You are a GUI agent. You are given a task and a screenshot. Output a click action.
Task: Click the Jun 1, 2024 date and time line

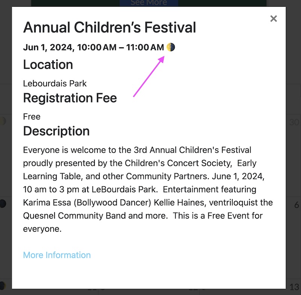click(x=93, y=47)
